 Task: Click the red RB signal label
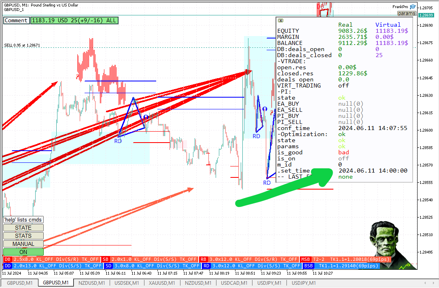click(x=204, y=259)
